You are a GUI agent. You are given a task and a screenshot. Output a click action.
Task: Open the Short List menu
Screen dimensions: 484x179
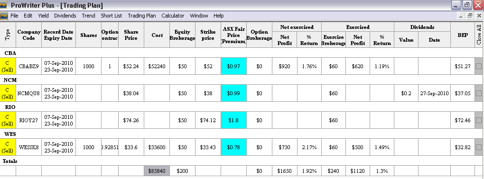tap(111, 16)
